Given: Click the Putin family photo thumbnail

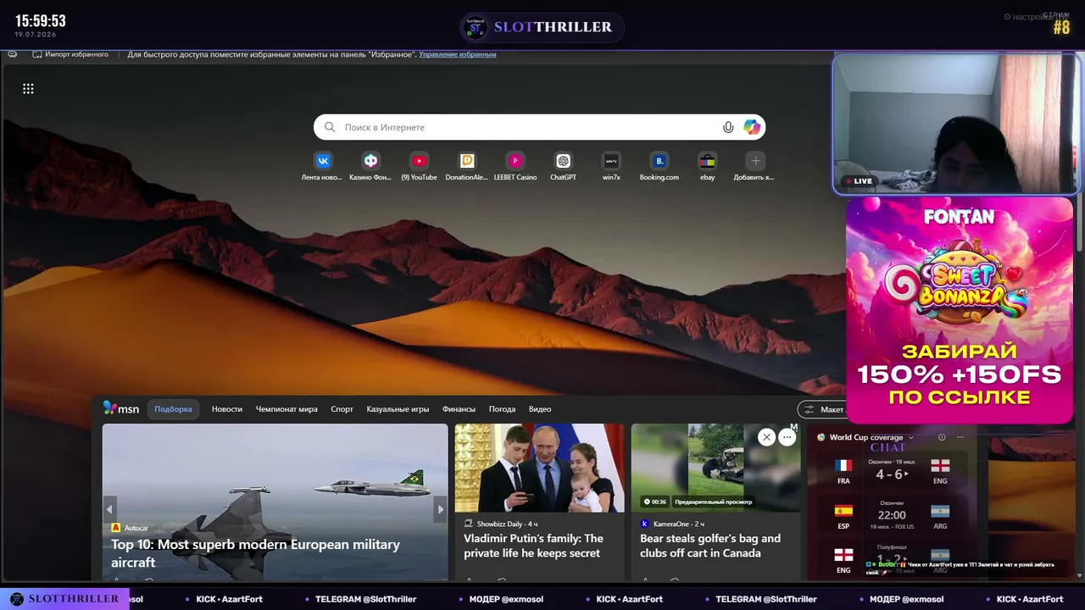Looking at the screenshot, I should coord(539,468).
